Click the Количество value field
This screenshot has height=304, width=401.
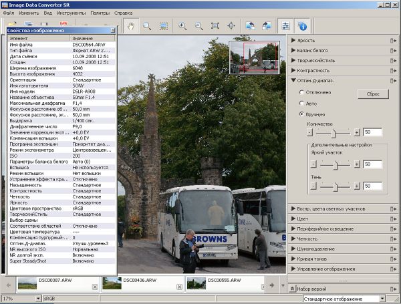pos(372,132)
